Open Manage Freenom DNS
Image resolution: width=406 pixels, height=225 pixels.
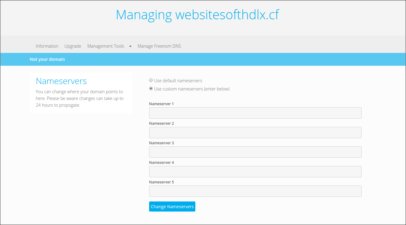[x=159, y=46]
